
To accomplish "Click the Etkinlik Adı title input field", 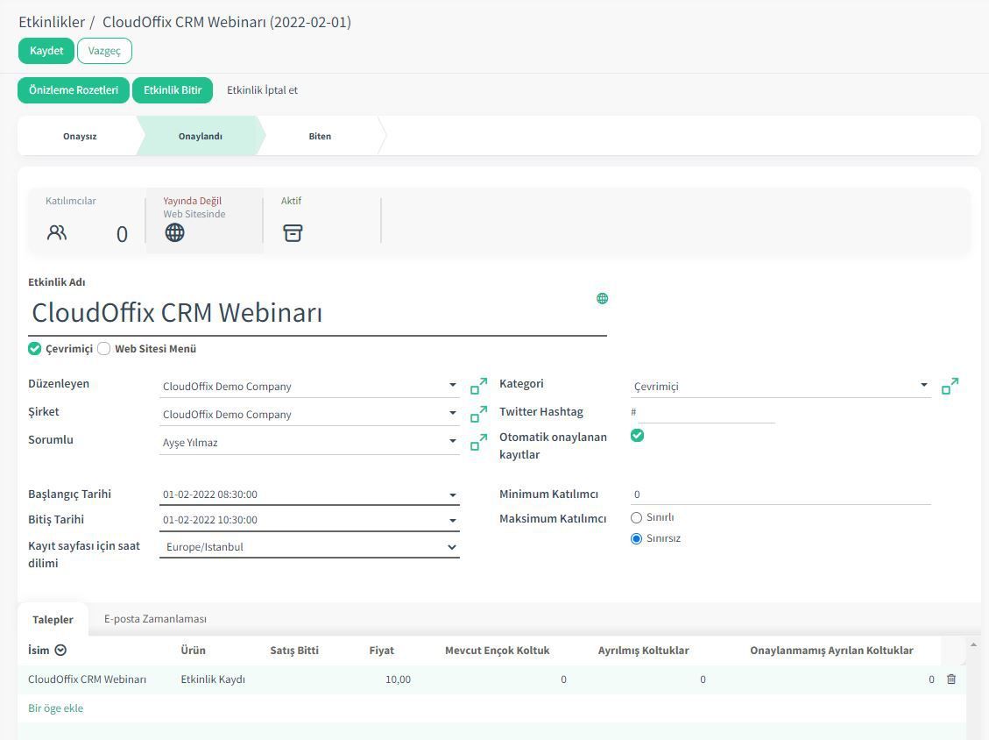I will [x=317, y=313].
